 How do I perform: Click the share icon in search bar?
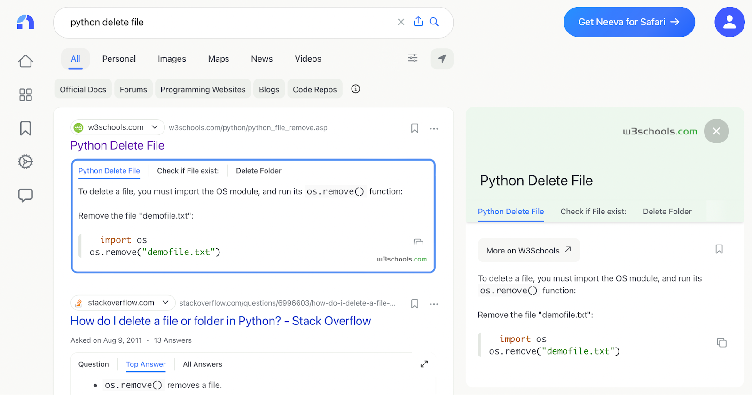point(418,22)
